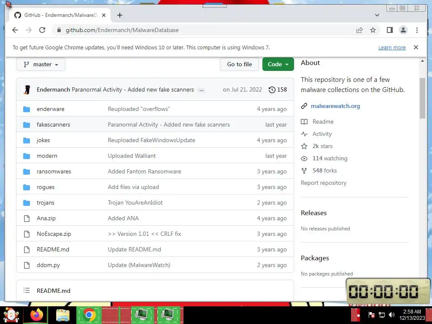Viewport: 432px width, 324px height.
Task: Open the volume speaker tray icon
Action: [x=391, y=315]
